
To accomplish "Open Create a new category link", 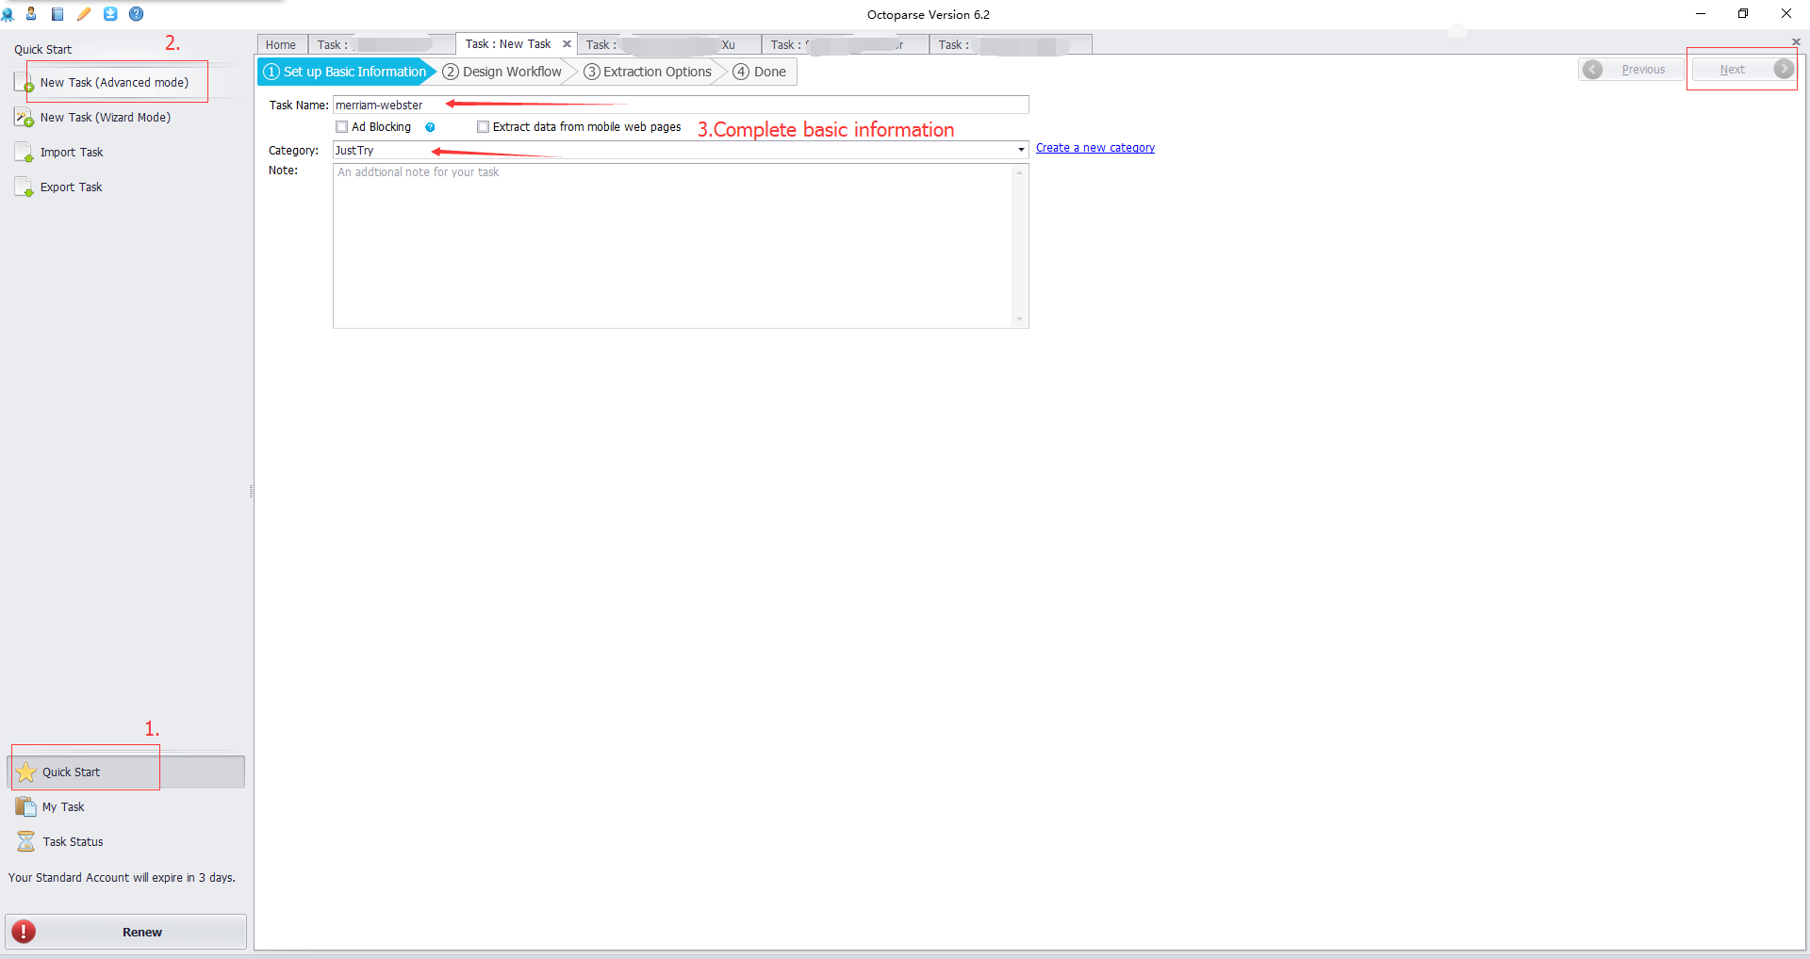I will [x=1095, y=148].
